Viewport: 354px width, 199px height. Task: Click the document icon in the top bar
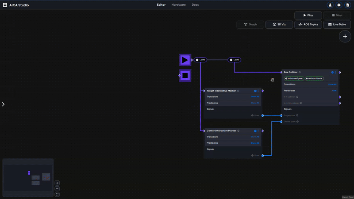(348, 5)
